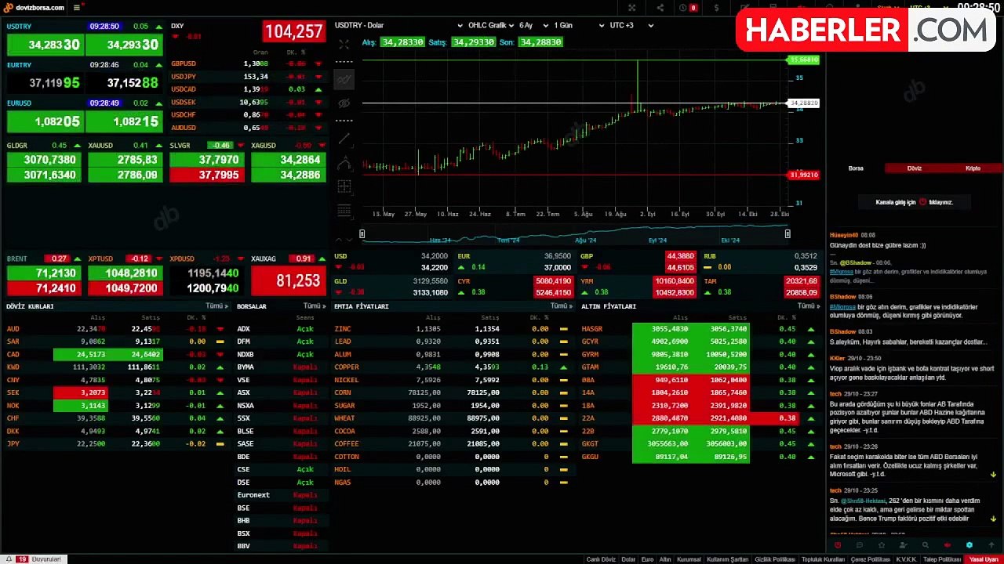The image size is (1004, 564).
Task: Open the Altın footer link
Action: [665, 559]
